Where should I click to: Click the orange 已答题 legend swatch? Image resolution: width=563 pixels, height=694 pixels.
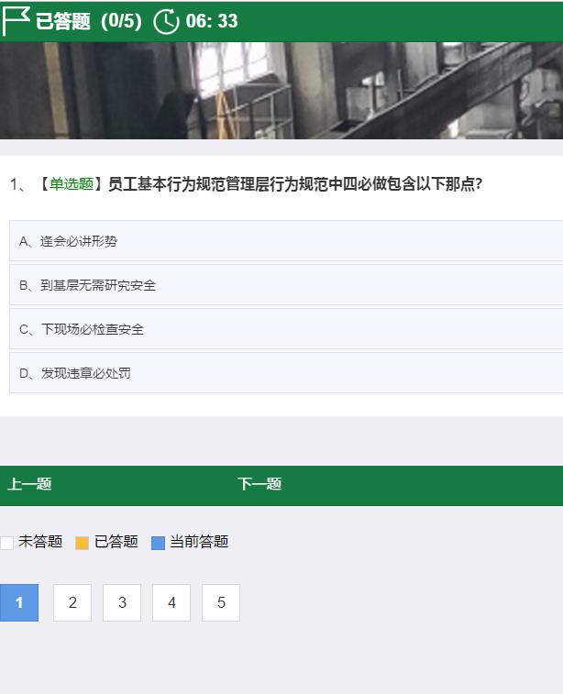[82, 543]
